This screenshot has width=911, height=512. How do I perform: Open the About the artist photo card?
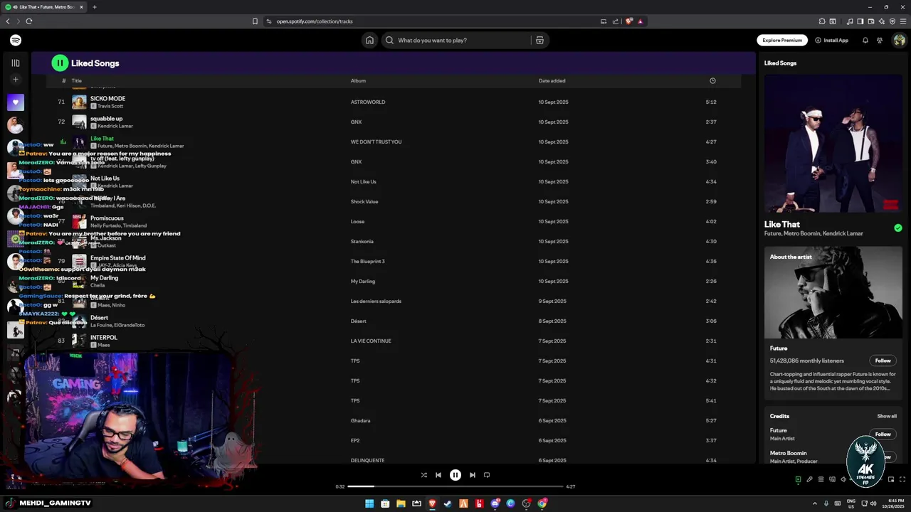(833, 293)
